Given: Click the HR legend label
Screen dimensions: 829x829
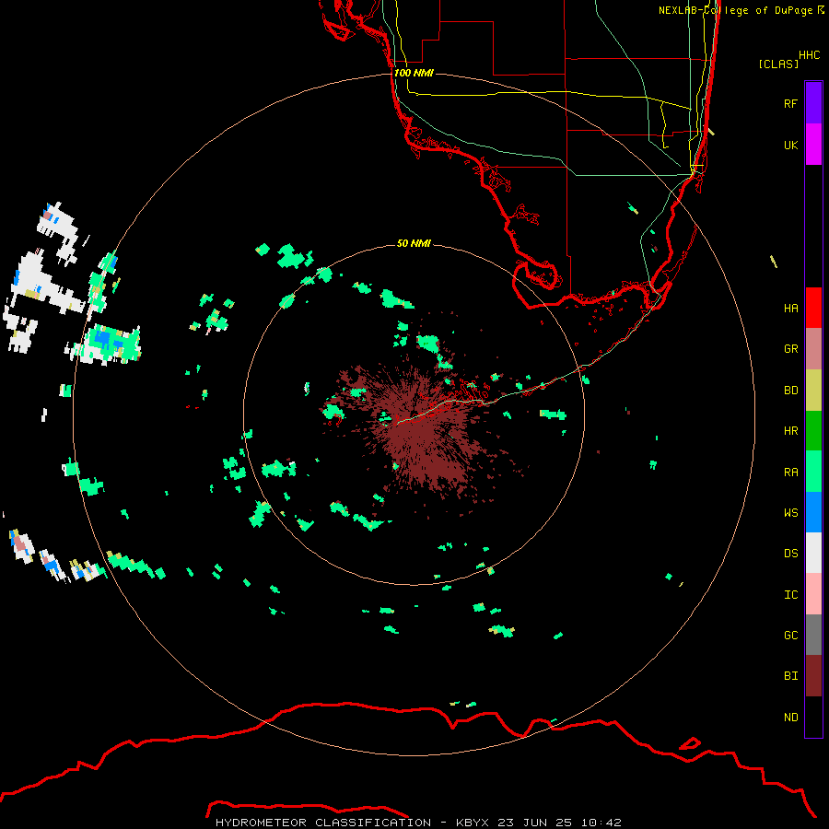Looking at the screenshot, I should [790, 430].
